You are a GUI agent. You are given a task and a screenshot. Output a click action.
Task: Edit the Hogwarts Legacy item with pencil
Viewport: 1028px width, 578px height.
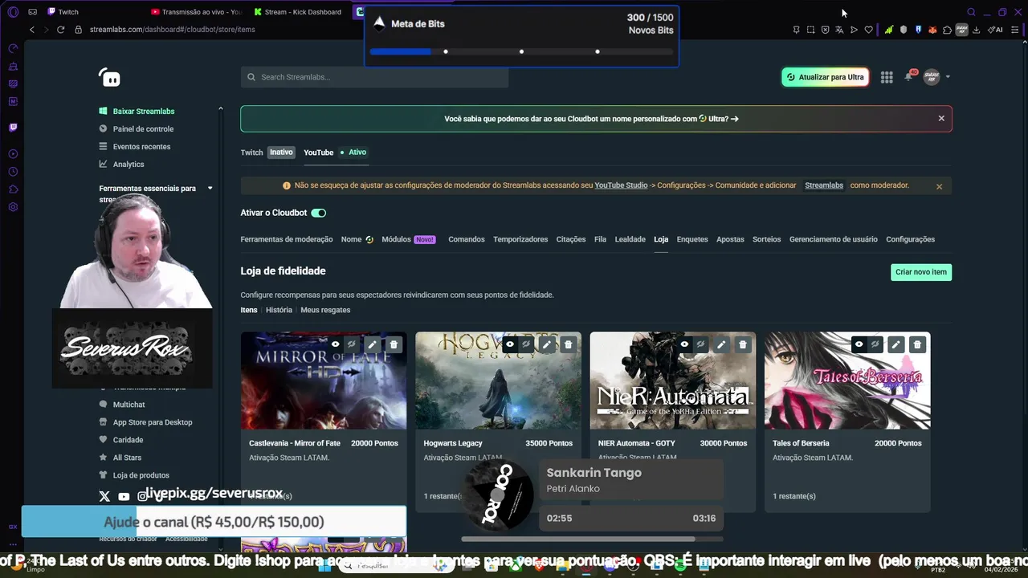pos(546,344)
